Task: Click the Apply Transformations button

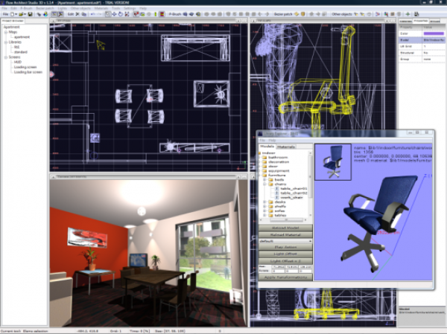Action: click(285, 277)
